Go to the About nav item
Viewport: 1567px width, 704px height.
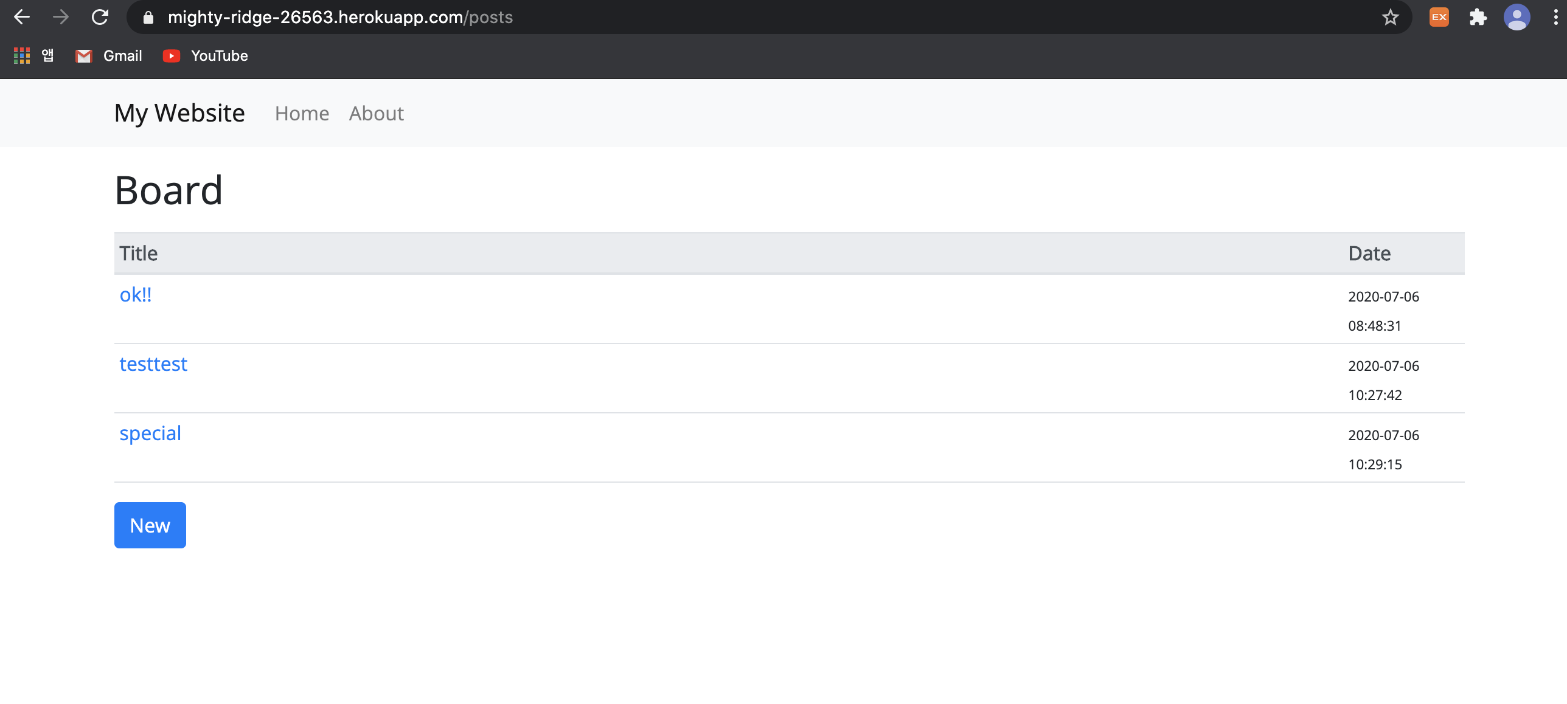click(376, 114)
